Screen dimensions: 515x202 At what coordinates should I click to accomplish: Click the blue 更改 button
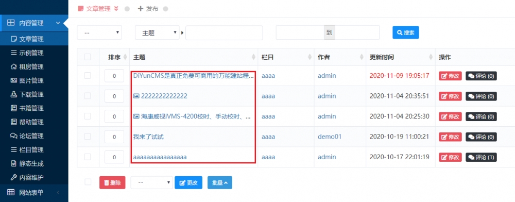188,182
